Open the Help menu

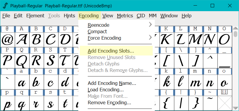point(186,16)
